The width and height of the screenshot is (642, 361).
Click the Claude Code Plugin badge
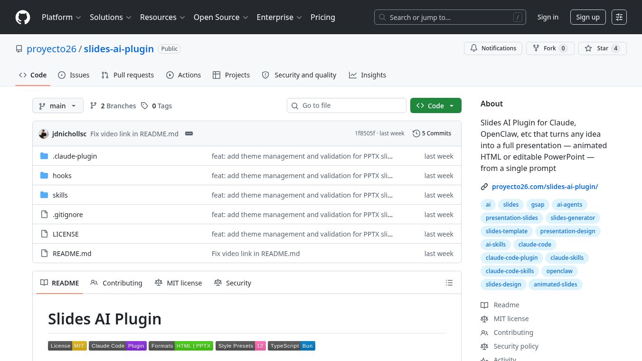pyautogui.click(x=118, y=346)
